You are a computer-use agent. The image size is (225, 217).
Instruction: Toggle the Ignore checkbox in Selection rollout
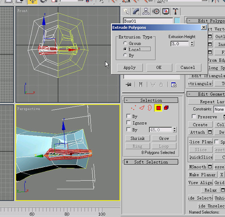[x=129, y=123]
